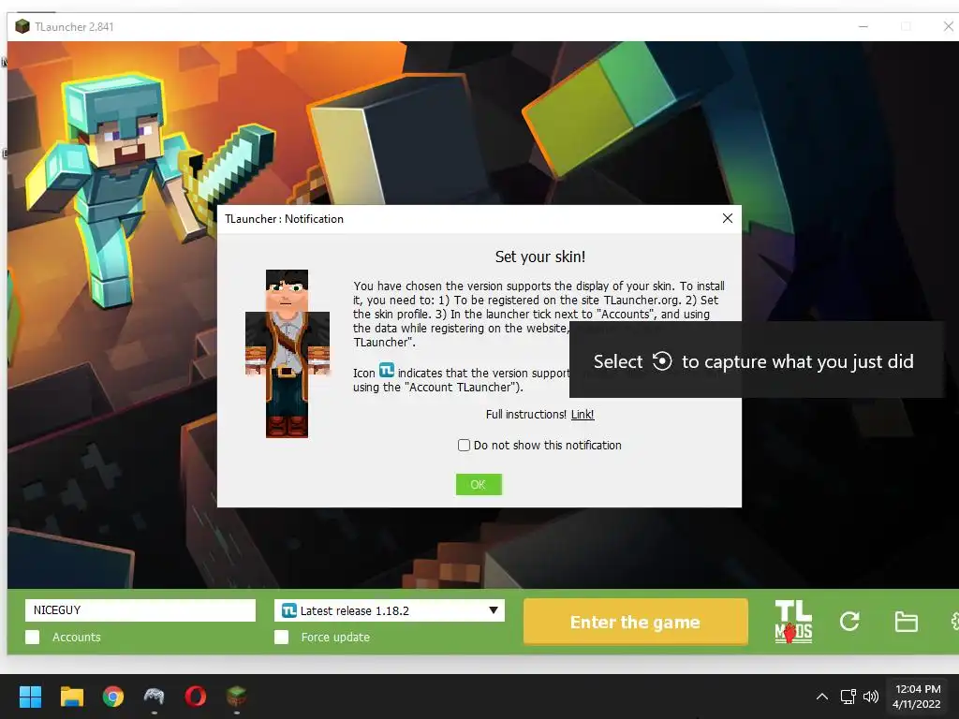Open Opera browser from taskbar
This screenshot has height=719, width=959.
point(196,697)
